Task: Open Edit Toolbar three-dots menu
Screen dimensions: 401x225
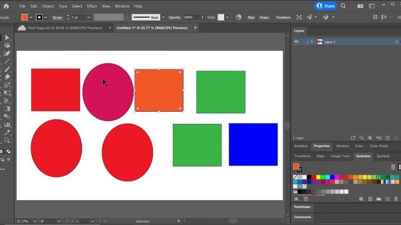Action: (3, 169)
